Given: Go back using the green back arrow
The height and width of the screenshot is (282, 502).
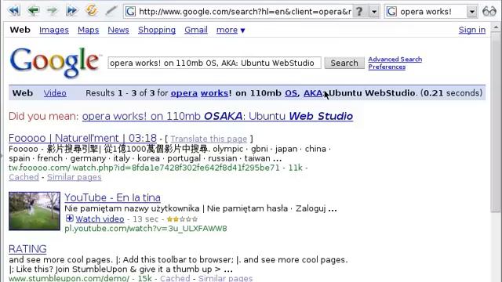Looking at the screenshot, I should click(x=33, y=11).
